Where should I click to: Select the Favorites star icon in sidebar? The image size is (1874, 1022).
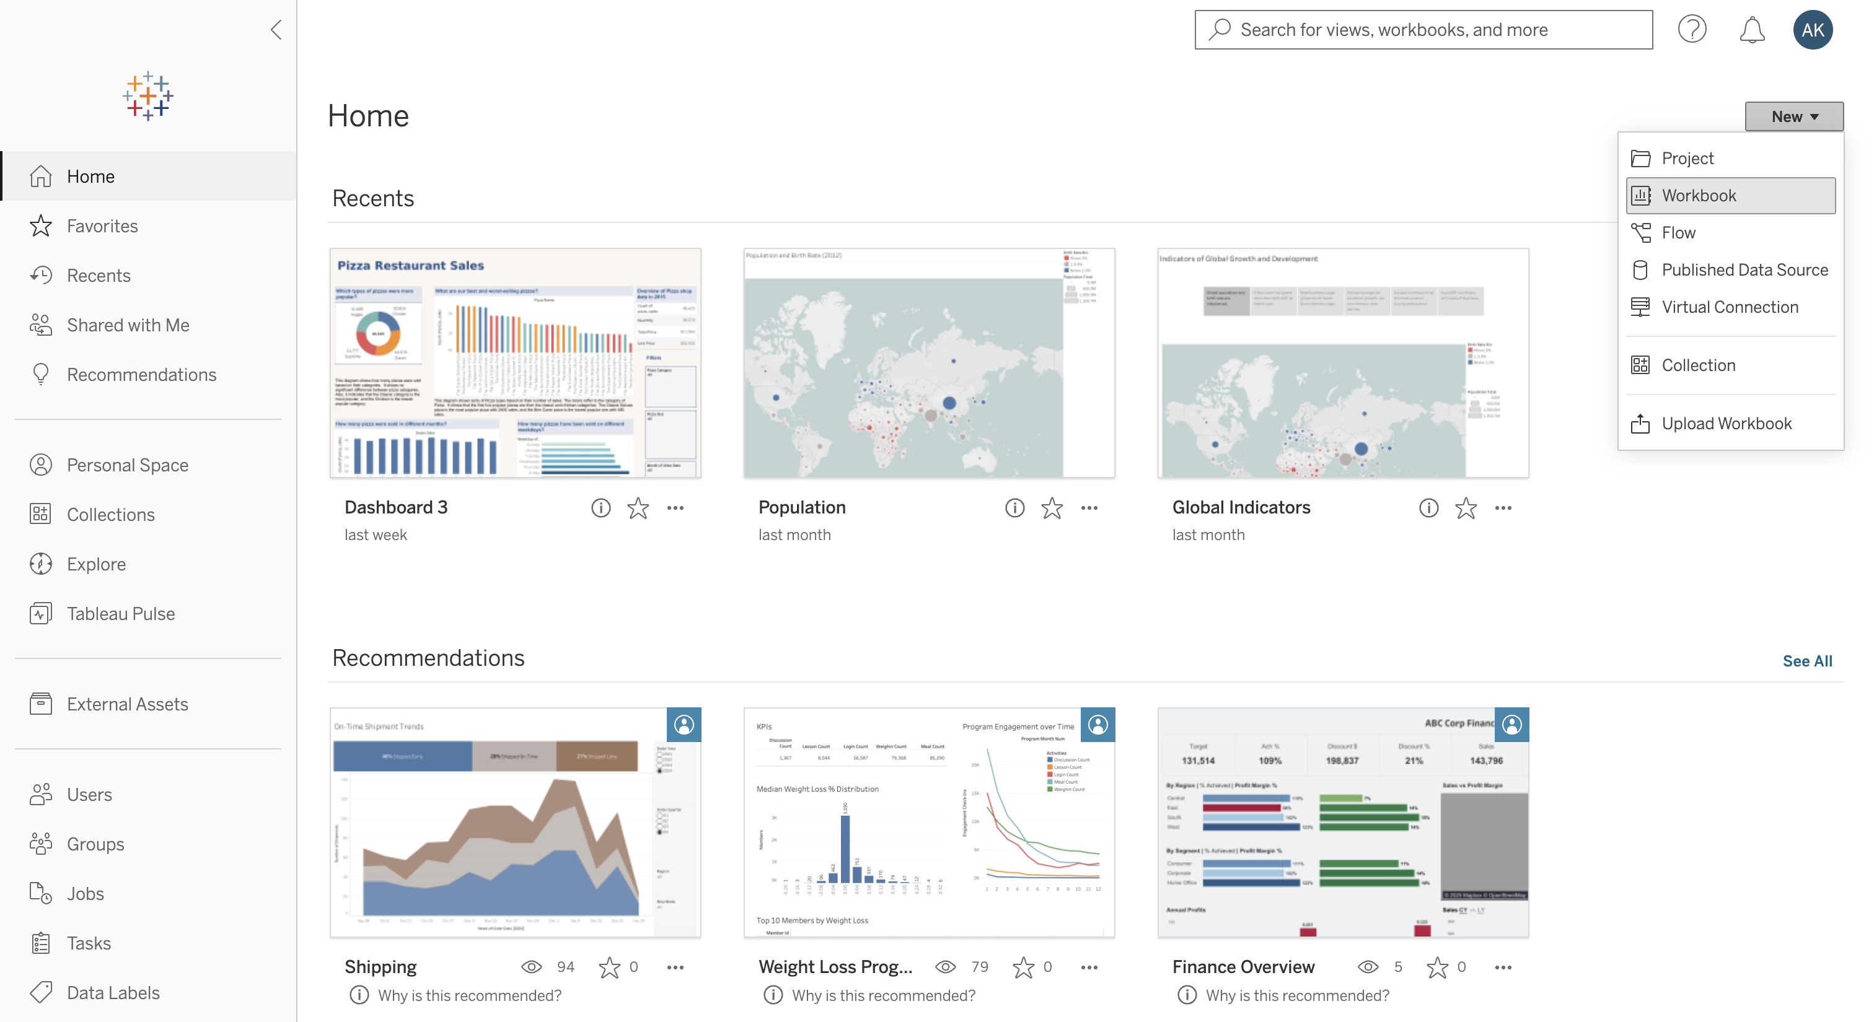coord(42,225)
